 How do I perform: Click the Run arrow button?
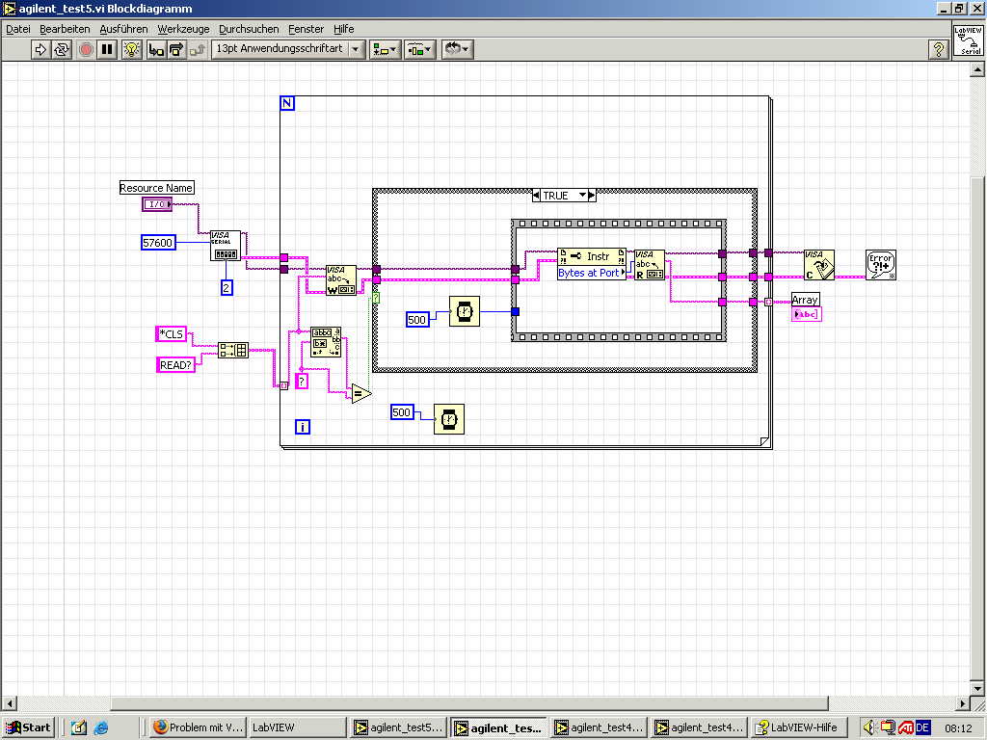pyautogui.click(x=41, y=49)
